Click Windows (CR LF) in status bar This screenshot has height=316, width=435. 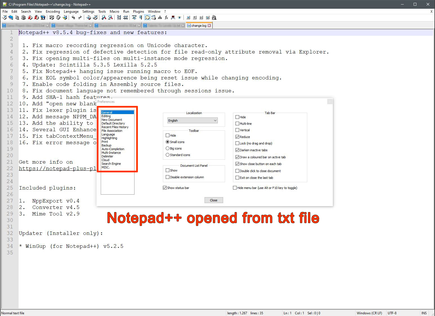pos(369,313)
